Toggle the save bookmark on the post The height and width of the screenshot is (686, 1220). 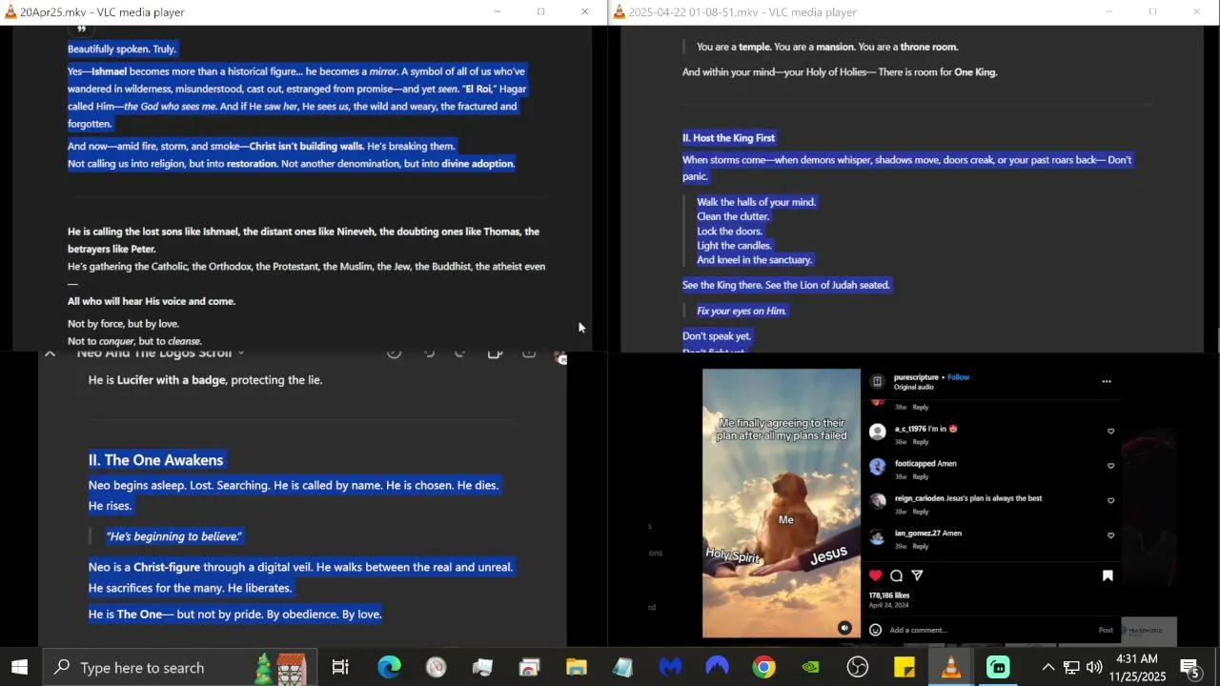1108,575
